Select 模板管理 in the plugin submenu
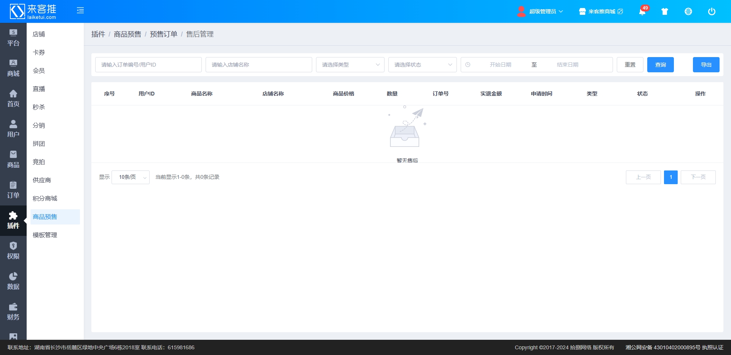731x355 pixels. 45,235
